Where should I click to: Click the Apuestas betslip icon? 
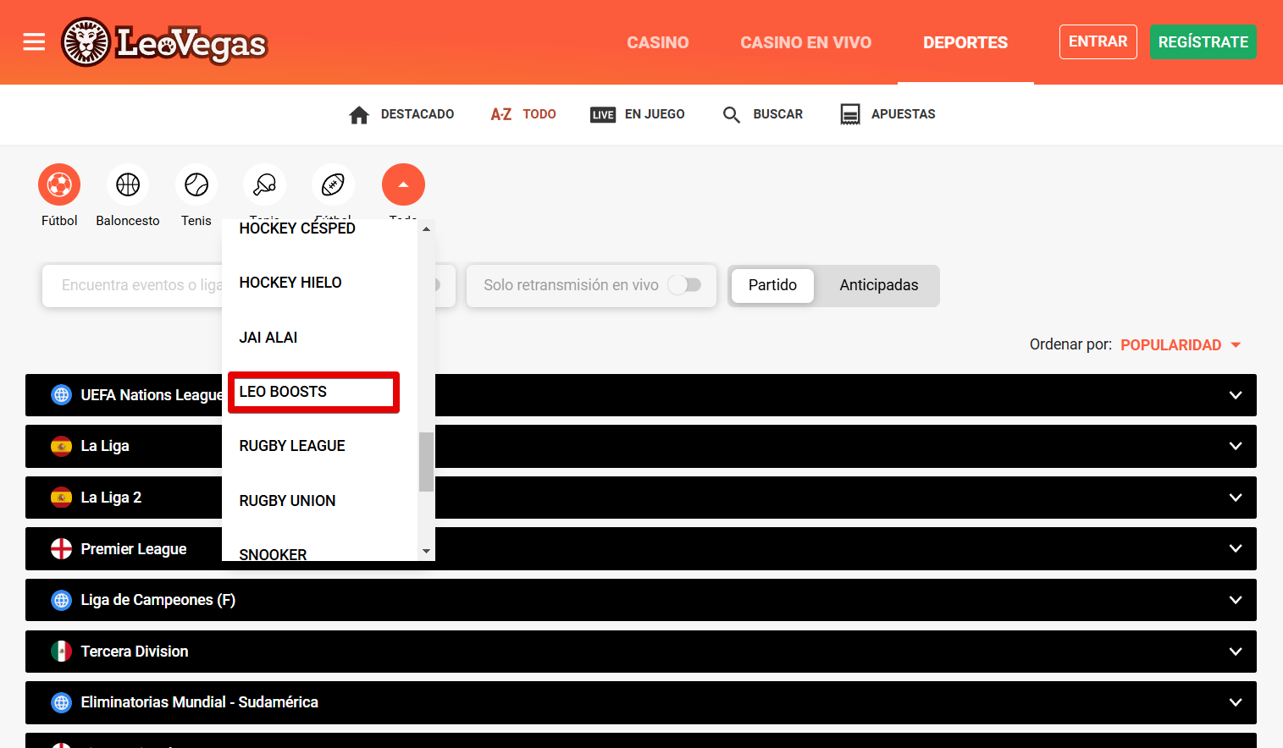(x=850, y=114)
